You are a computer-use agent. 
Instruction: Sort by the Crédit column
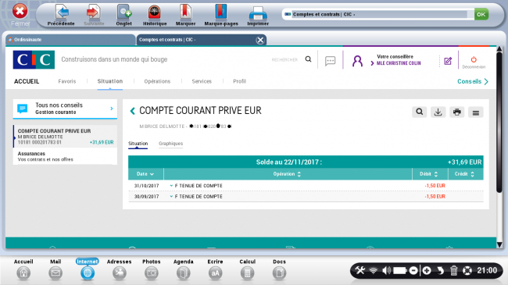pos(464,174)
